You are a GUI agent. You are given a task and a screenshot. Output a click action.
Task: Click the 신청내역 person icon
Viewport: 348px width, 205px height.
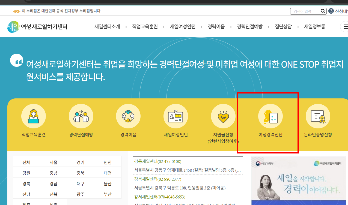[x=331, y=11]
